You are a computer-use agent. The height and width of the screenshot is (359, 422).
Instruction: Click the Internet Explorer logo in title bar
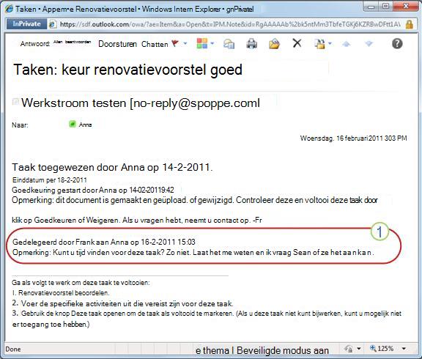[x=9, y=9]
